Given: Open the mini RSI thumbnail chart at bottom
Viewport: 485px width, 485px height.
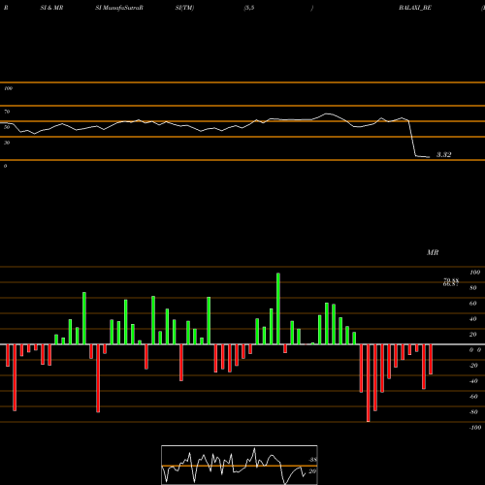Looking at the screenshot, I should (x=240, y=465).
